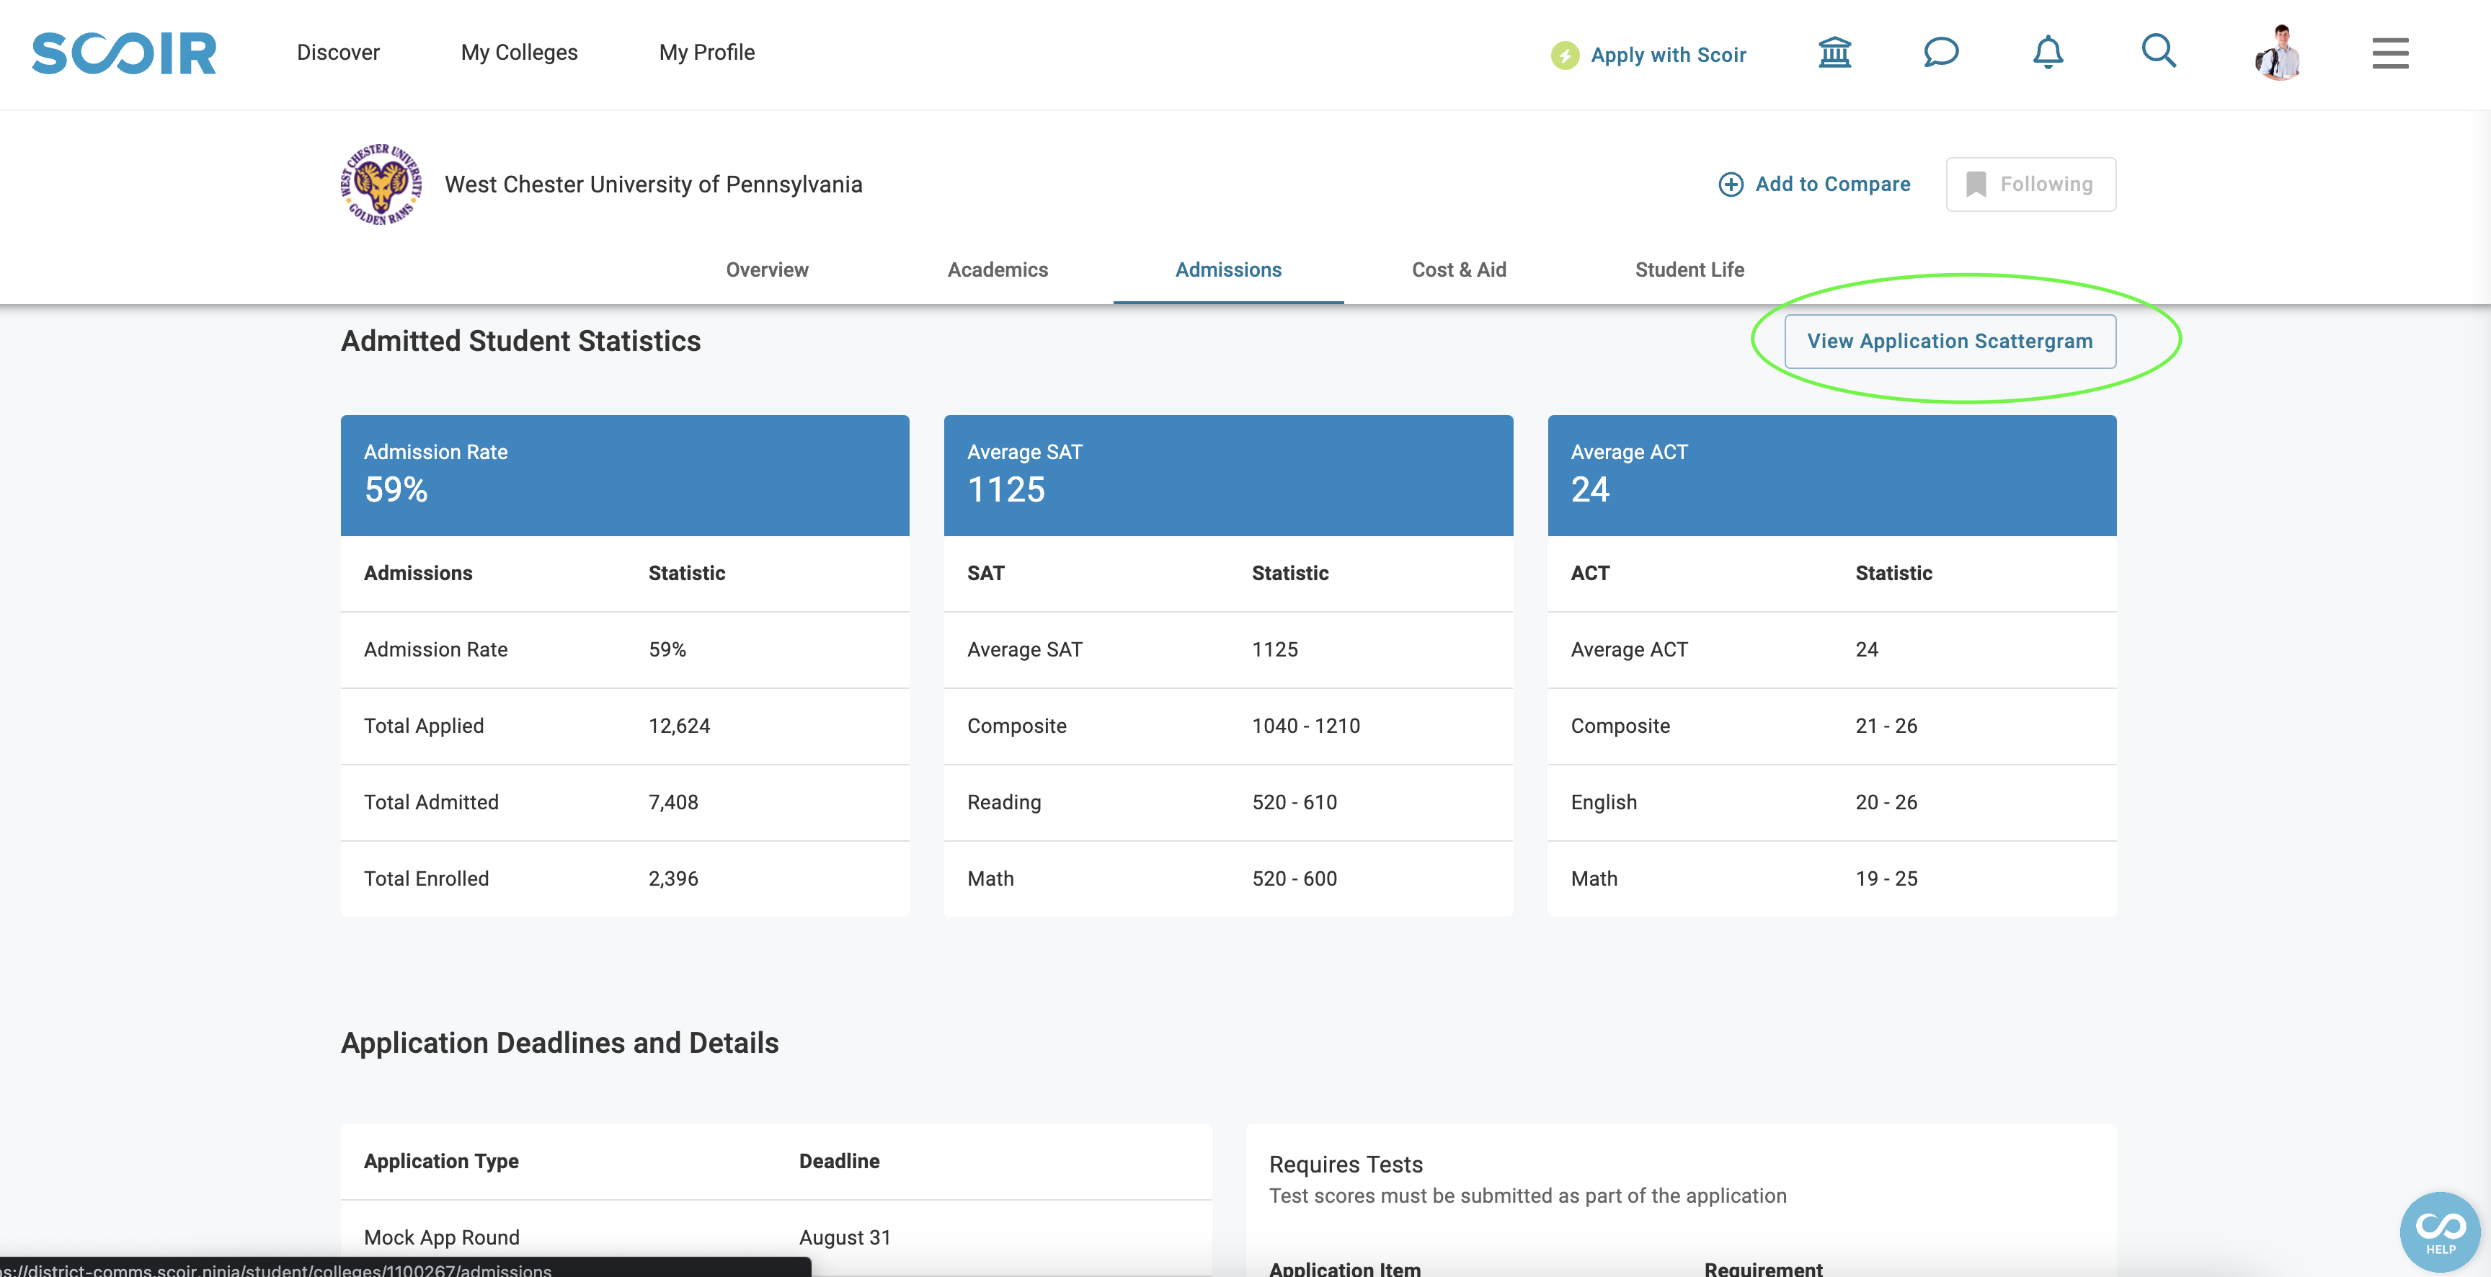Switch to the Academics tab
Image resolution: width=2491 pixels, height=1277 pixels.
pos(997,270)
